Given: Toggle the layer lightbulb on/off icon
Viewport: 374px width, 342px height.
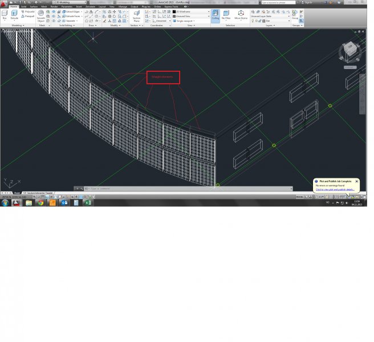Looking at the screenshot, I should pos(253,21).
